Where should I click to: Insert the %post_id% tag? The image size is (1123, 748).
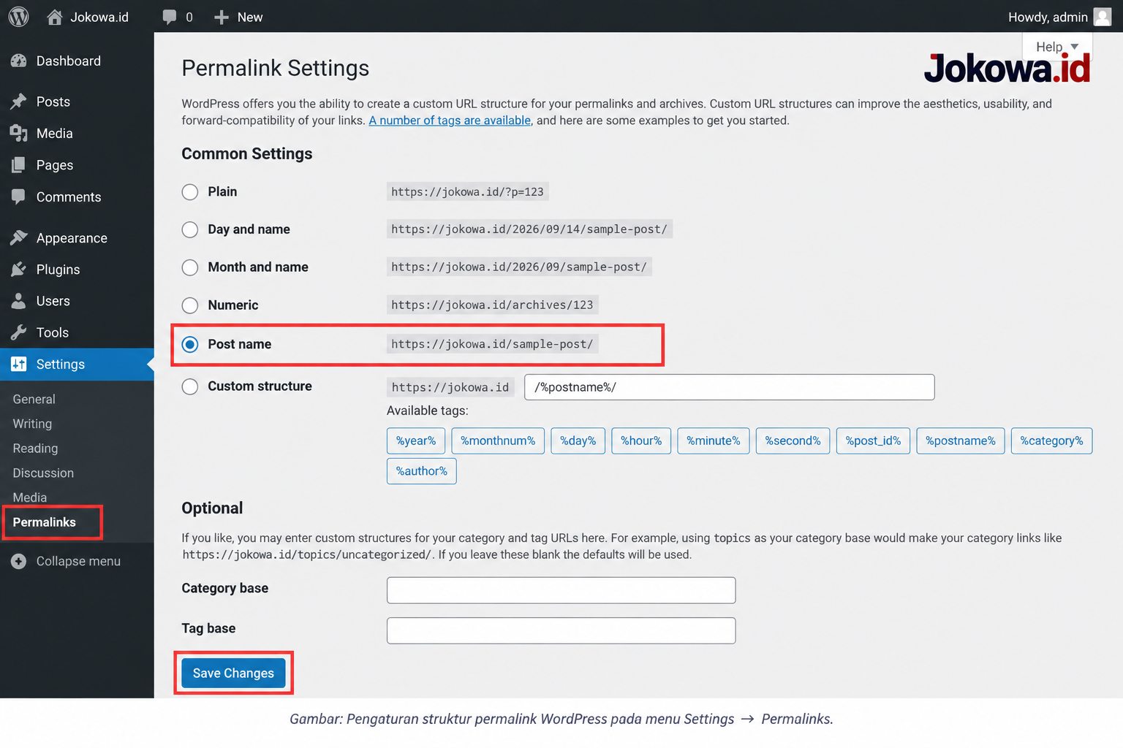click(x=874, y=440)
